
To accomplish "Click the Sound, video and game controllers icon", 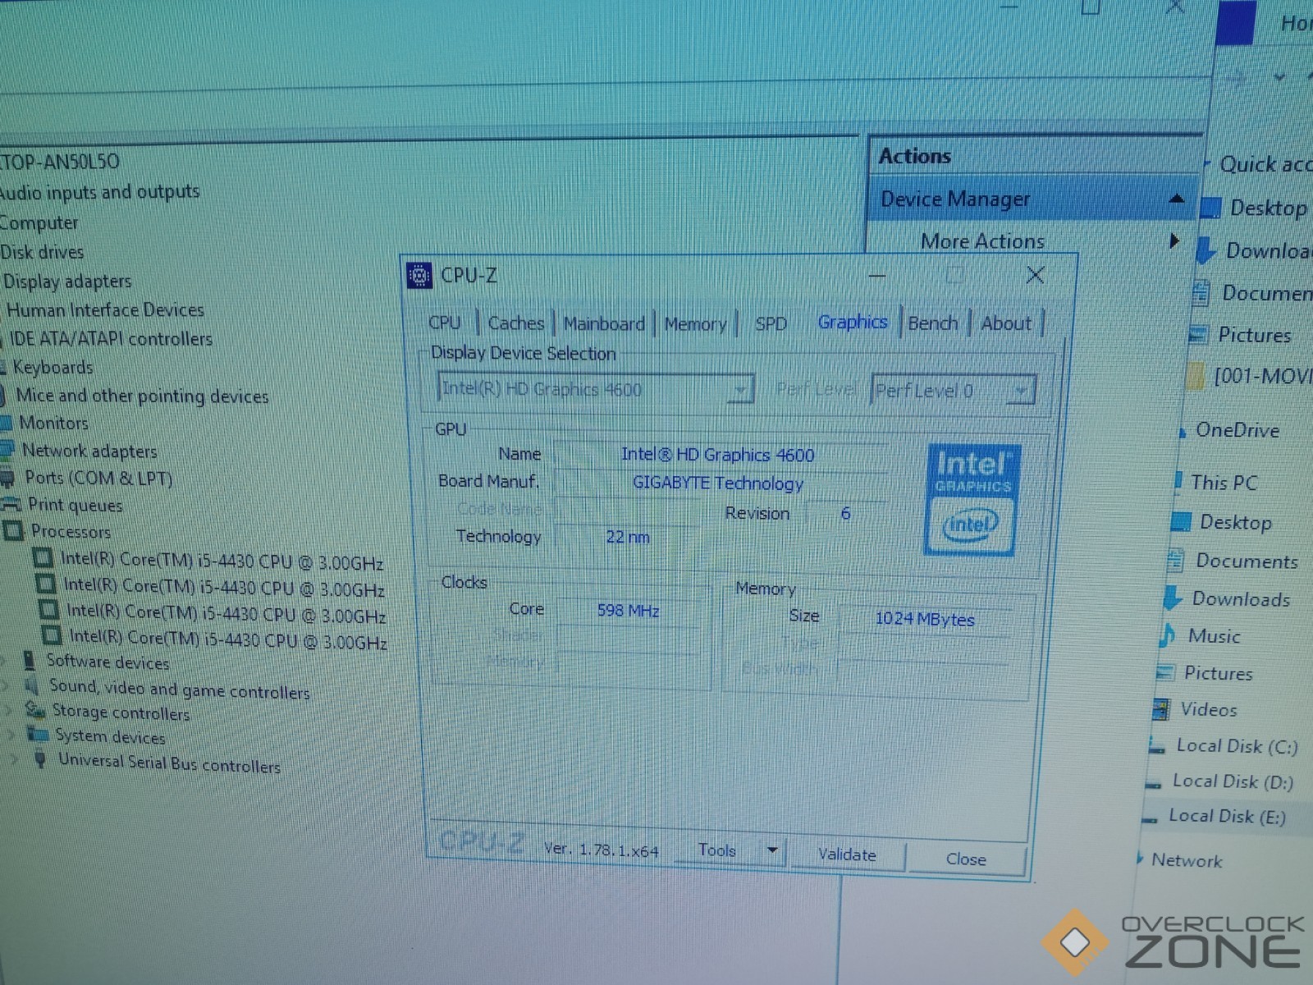I will click(33, 685).
